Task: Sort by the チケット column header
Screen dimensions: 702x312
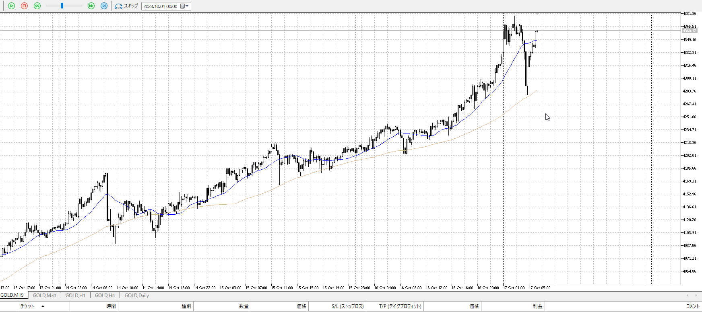Action: (27, 306)
